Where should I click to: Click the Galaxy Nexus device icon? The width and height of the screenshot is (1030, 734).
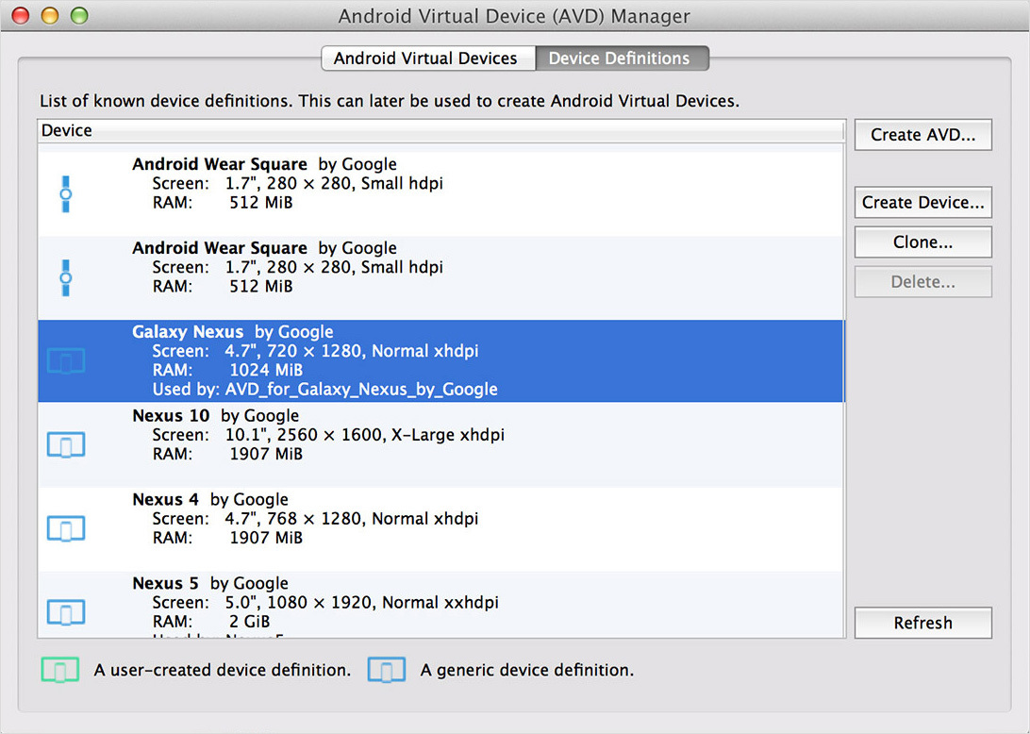[x=66, y=360]
